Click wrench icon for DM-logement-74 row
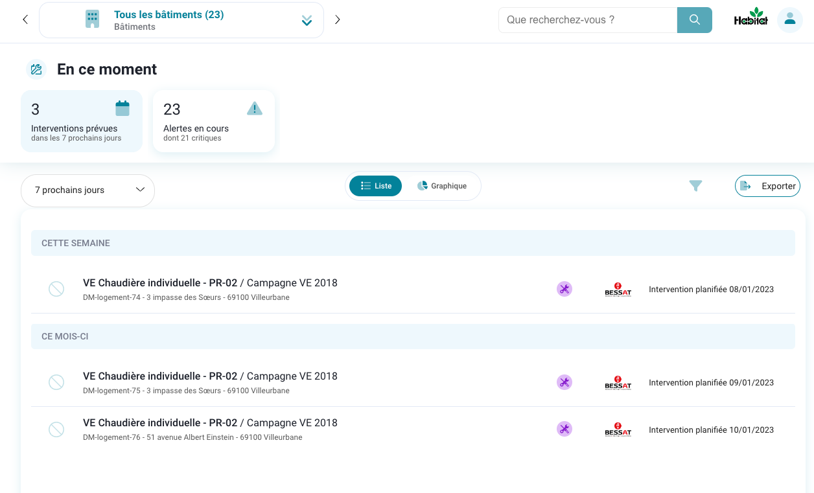Image resolution: width=814 pixels, height=493 pixels. pos(564,289)
